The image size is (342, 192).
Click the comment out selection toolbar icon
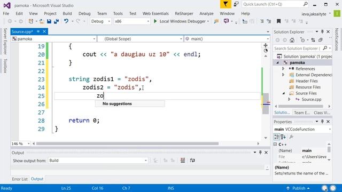pos(261,21)
